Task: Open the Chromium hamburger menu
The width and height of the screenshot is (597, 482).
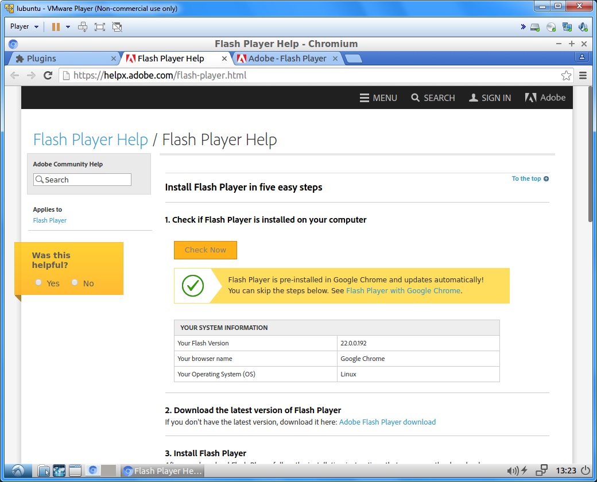Action: click(583, 75)
